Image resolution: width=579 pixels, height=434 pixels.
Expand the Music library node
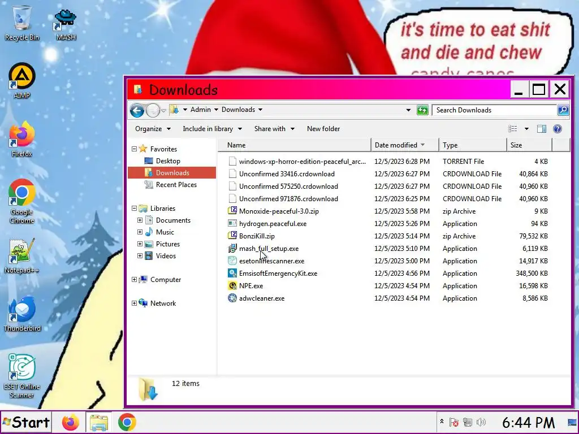pos(140,232)
